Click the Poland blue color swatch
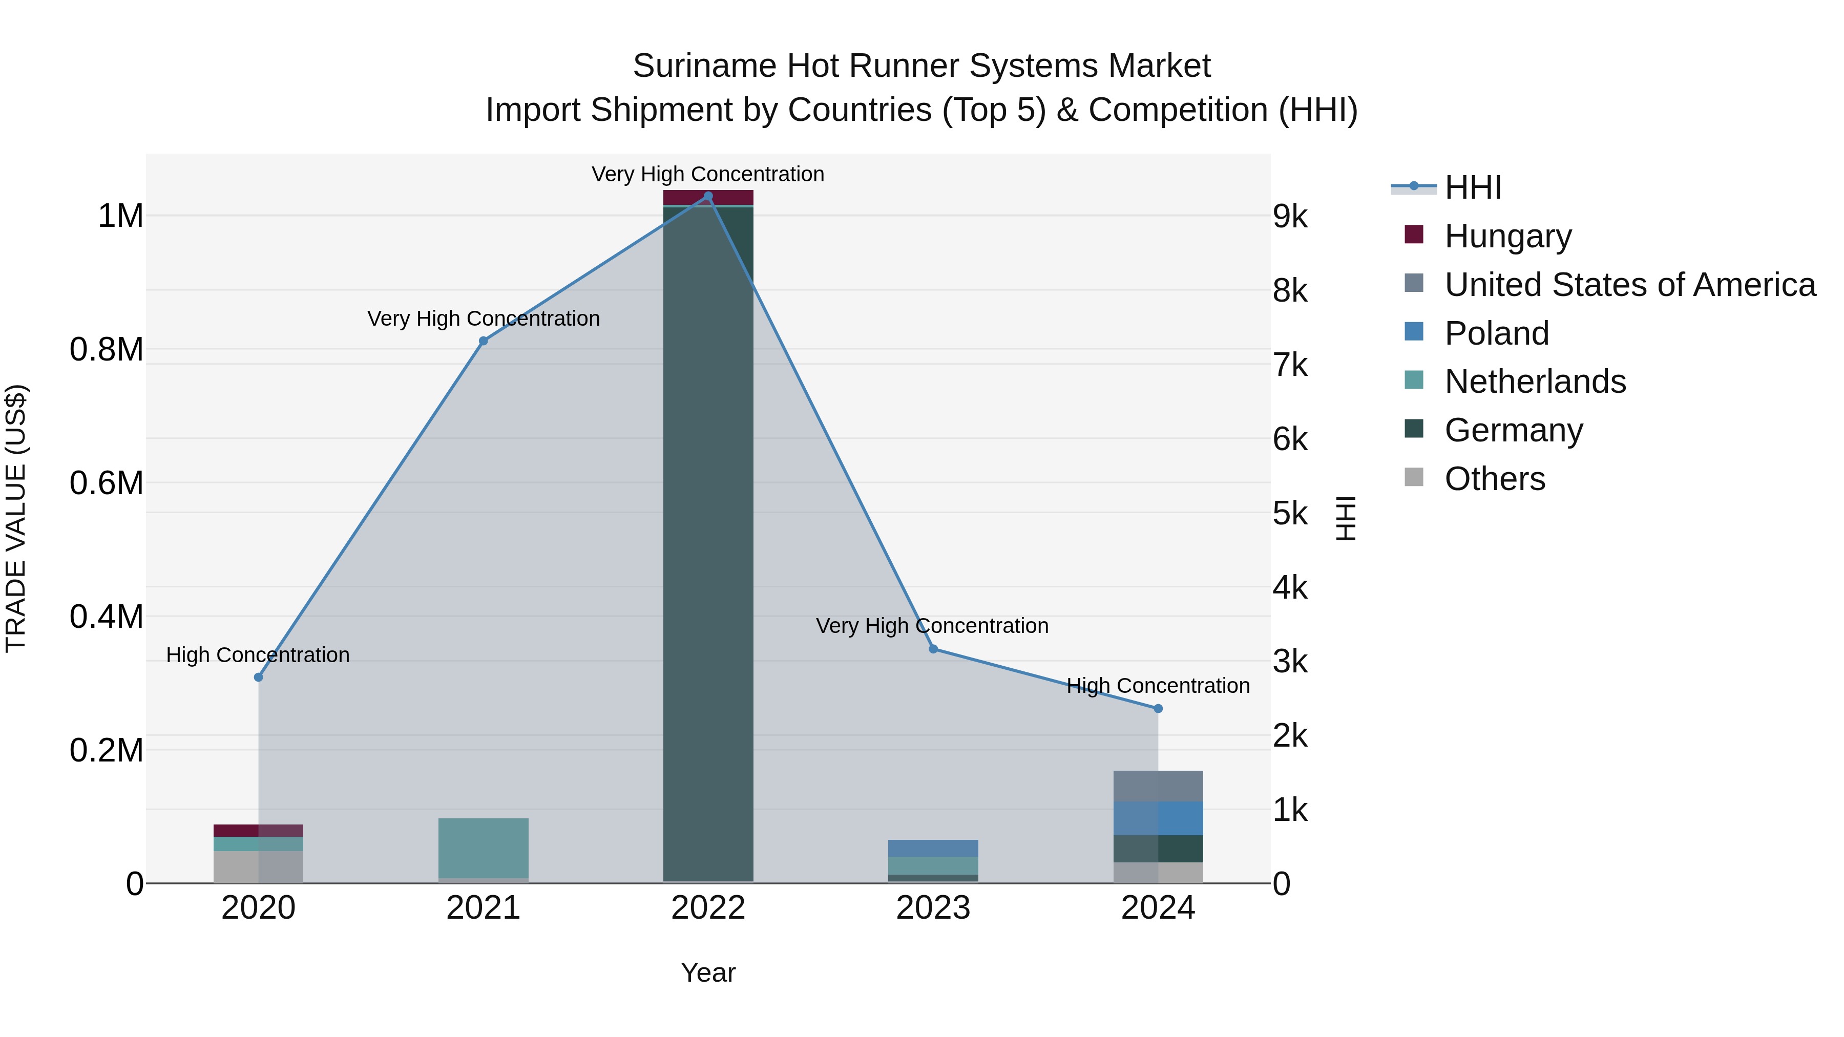Image resolution: width=1844 pixels, height=1037 pixels. click(1414, 331)
